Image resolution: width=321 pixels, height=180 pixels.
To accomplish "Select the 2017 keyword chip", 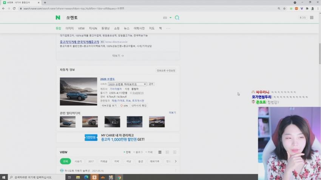I will coord(91,162).
